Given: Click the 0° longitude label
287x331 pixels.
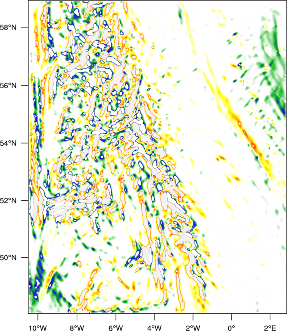Looking at the screenshot, I should pyautogui.click(x=231, y=328).
